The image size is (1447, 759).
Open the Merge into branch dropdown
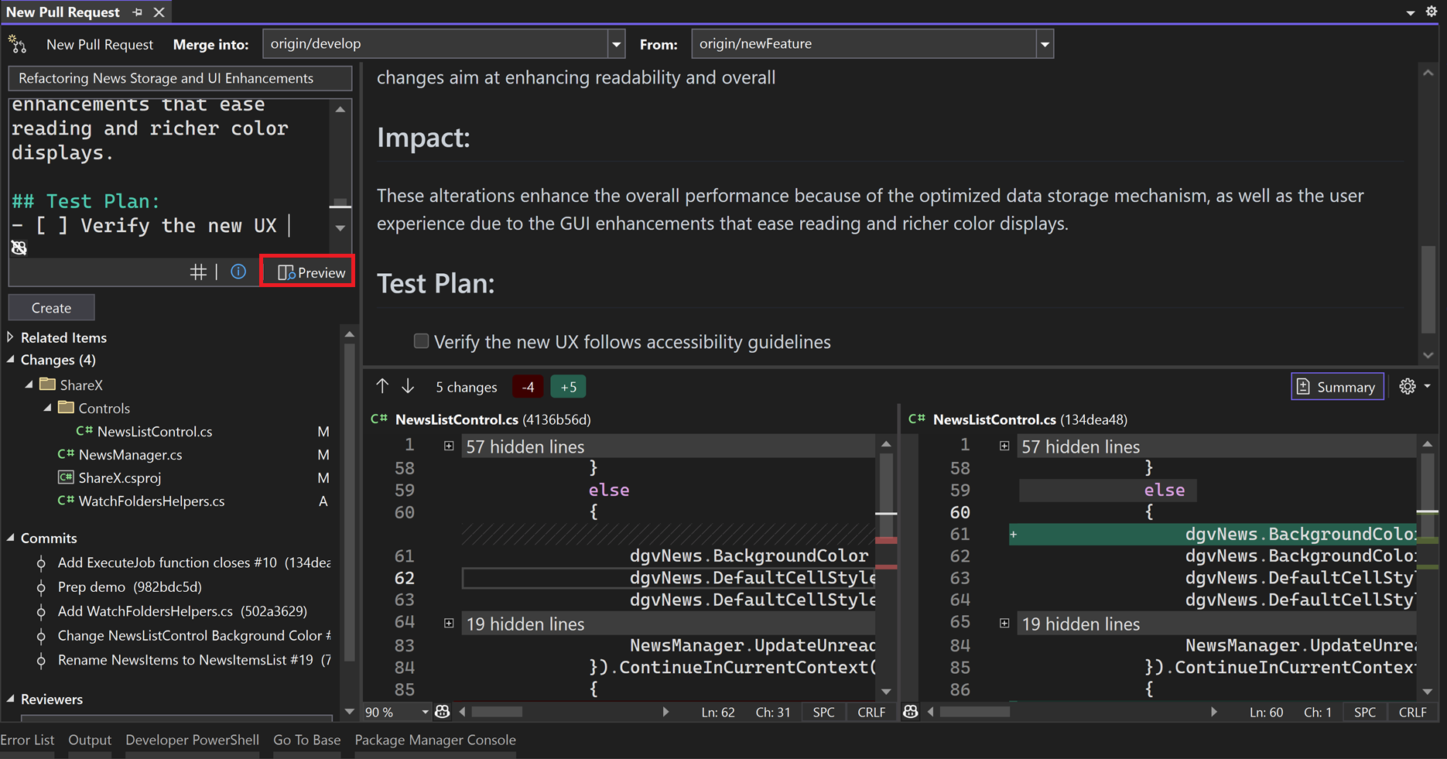[x=615, y=43]
